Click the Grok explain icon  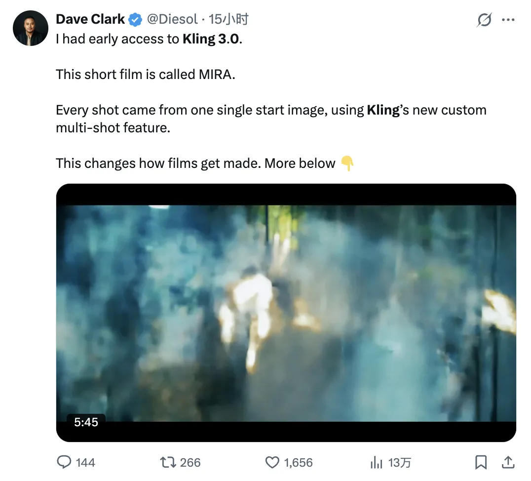[x=485, y=20]
